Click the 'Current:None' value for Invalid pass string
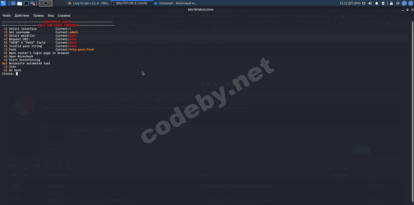 (66, 46)
